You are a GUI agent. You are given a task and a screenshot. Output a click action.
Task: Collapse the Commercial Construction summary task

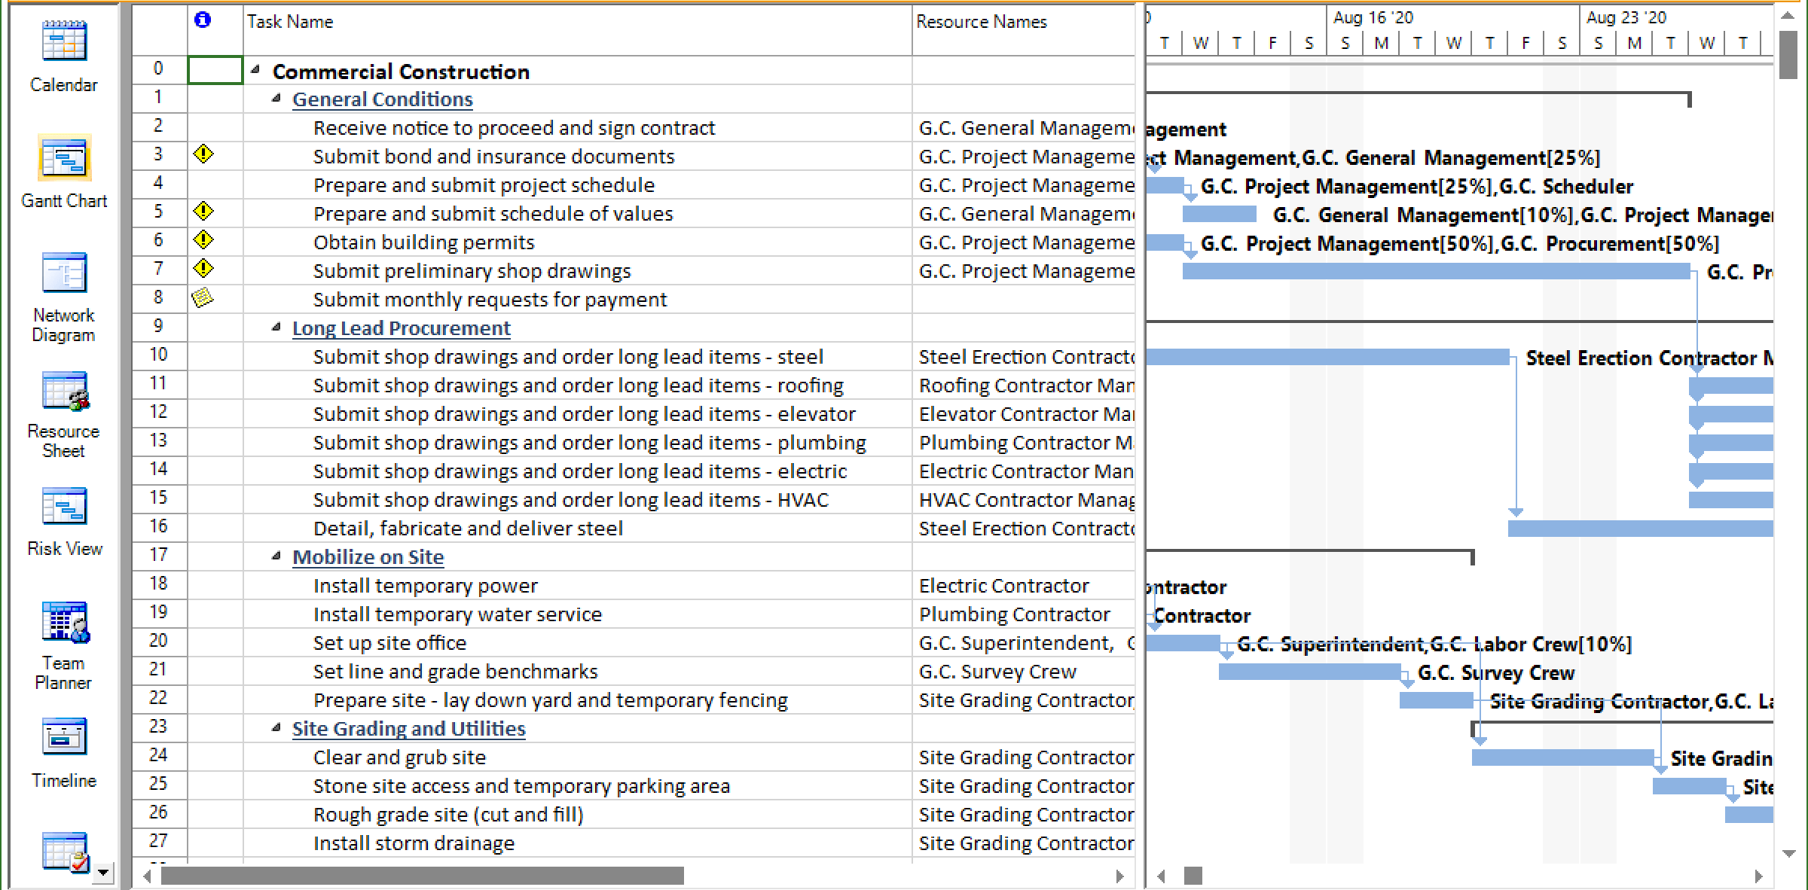(255, 70)
